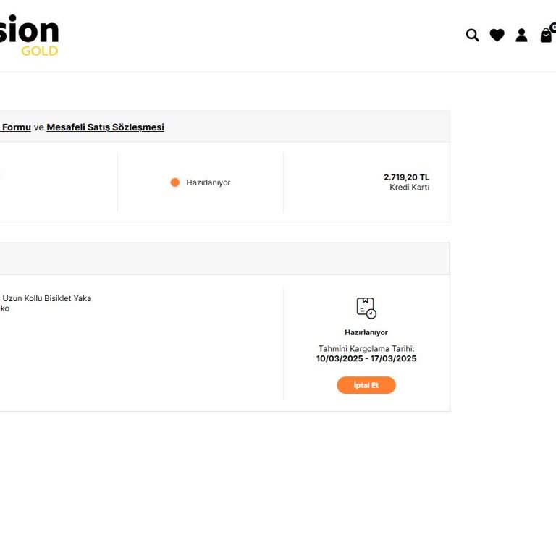
Task: Click the 2.719,20 TL order total
Action: pos(406,177)
